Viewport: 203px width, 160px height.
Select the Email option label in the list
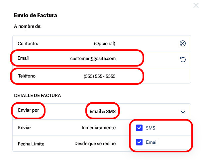pos(152,142)
